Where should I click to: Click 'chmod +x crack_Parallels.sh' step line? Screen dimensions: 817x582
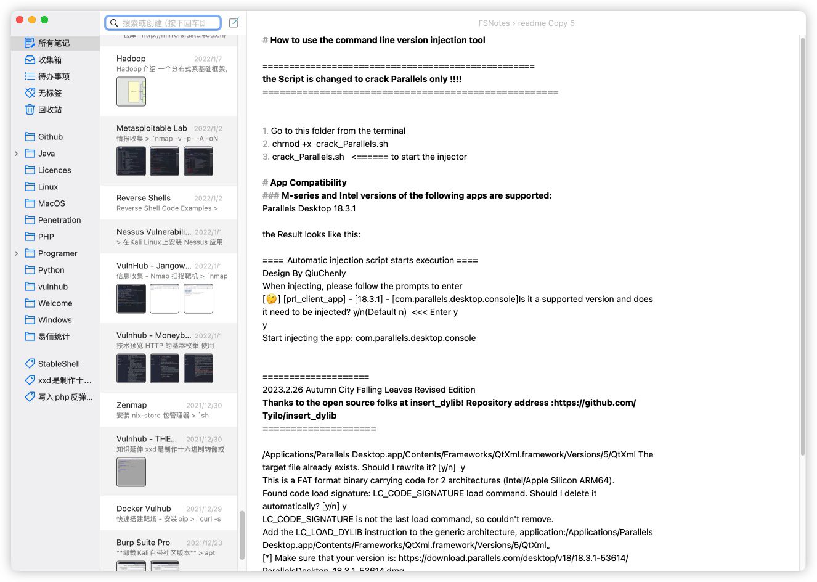[330, 144]
